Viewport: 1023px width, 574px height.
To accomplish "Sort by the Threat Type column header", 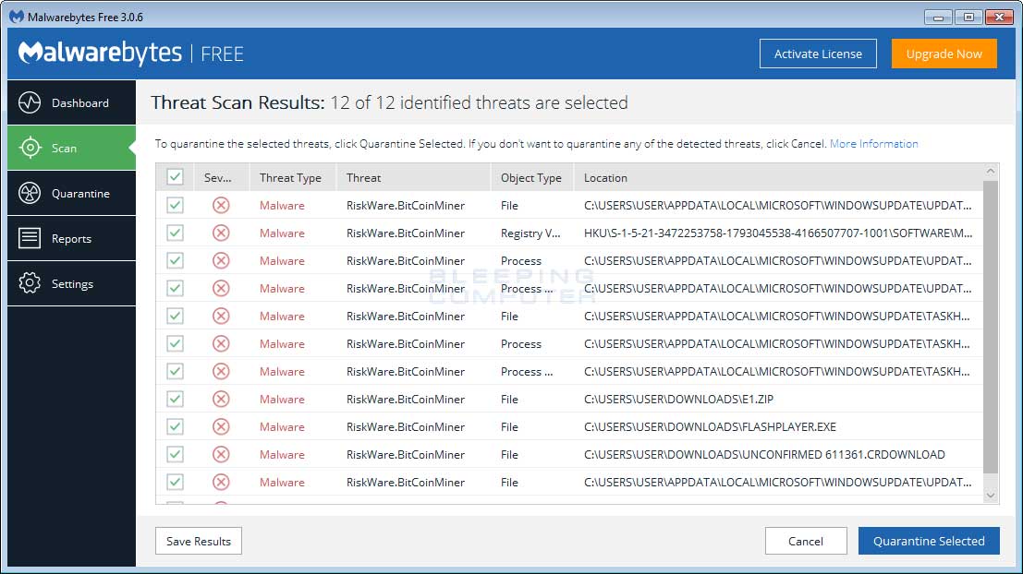I will [x=290, y=177].
